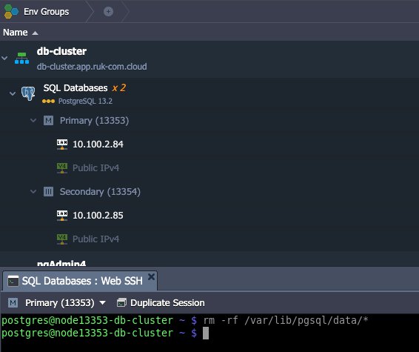Sort by the Name column header
Image resolution: width=419 pixels, height=352 pixels.
pyautogui.click(x=16, y=33)
